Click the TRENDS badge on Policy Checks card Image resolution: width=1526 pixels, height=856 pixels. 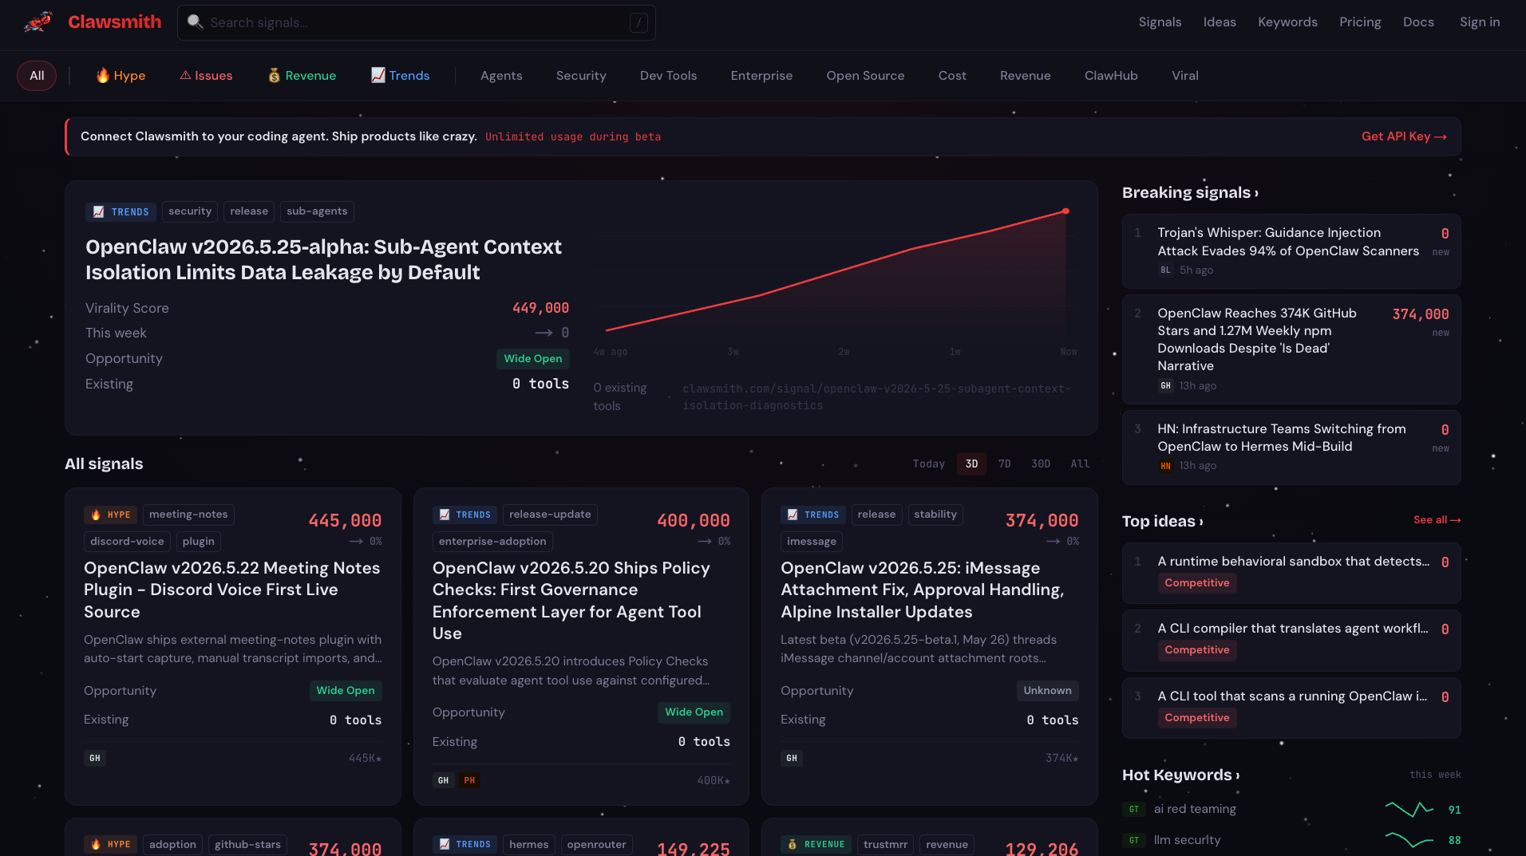[x=465, y=515]
